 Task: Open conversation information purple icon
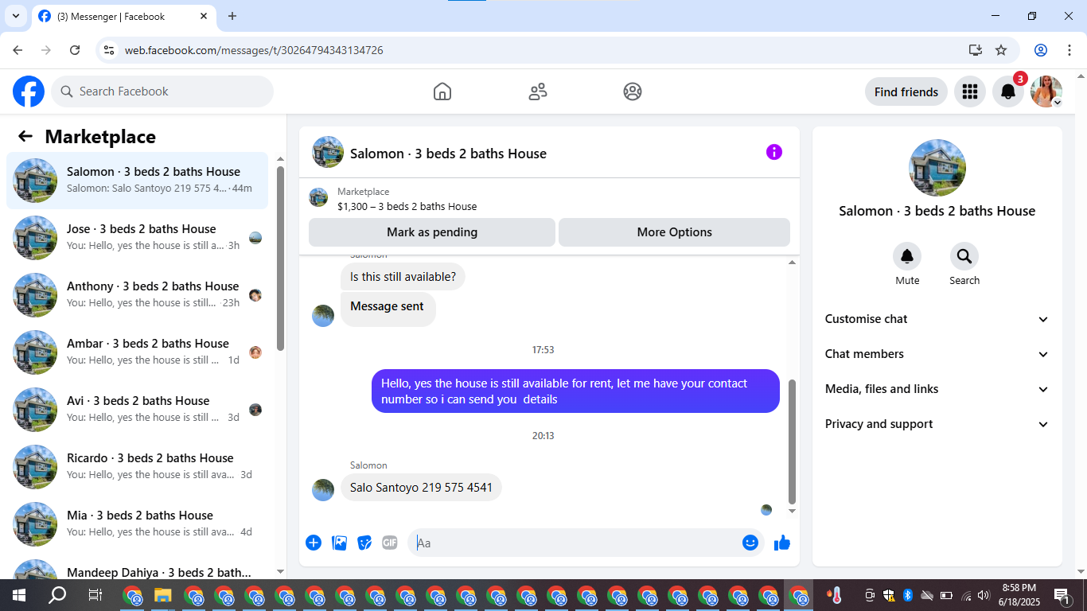click(774, 152)
